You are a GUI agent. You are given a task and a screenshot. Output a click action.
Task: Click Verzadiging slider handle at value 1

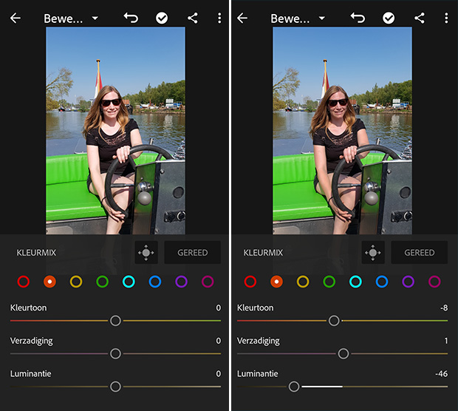click(x=343, y=353)
